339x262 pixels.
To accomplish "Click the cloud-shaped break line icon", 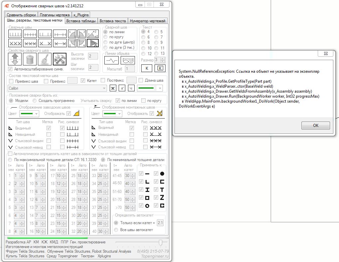I will point(128,60).
